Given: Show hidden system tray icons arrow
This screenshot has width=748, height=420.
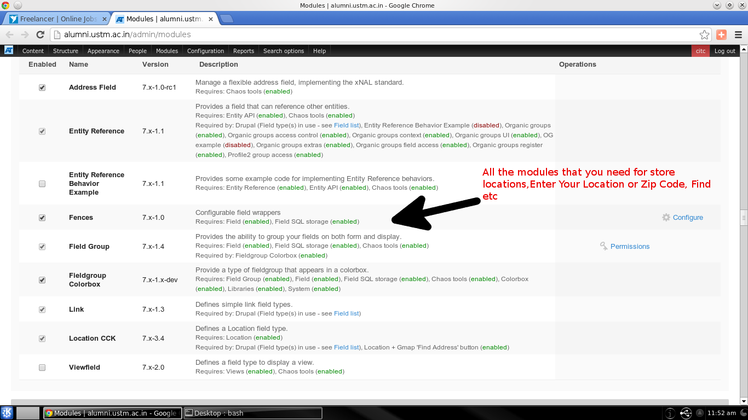Looking at the screenshot, I should coord(700,413).
